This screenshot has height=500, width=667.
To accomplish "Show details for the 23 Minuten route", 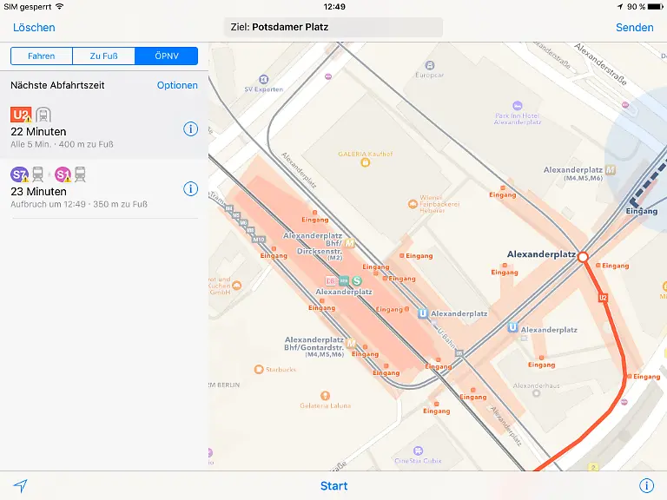I will pos(191,188).
